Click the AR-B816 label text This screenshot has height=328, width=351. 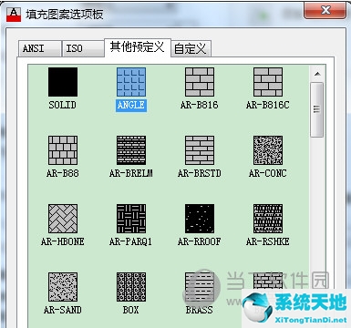click(200, 105)
